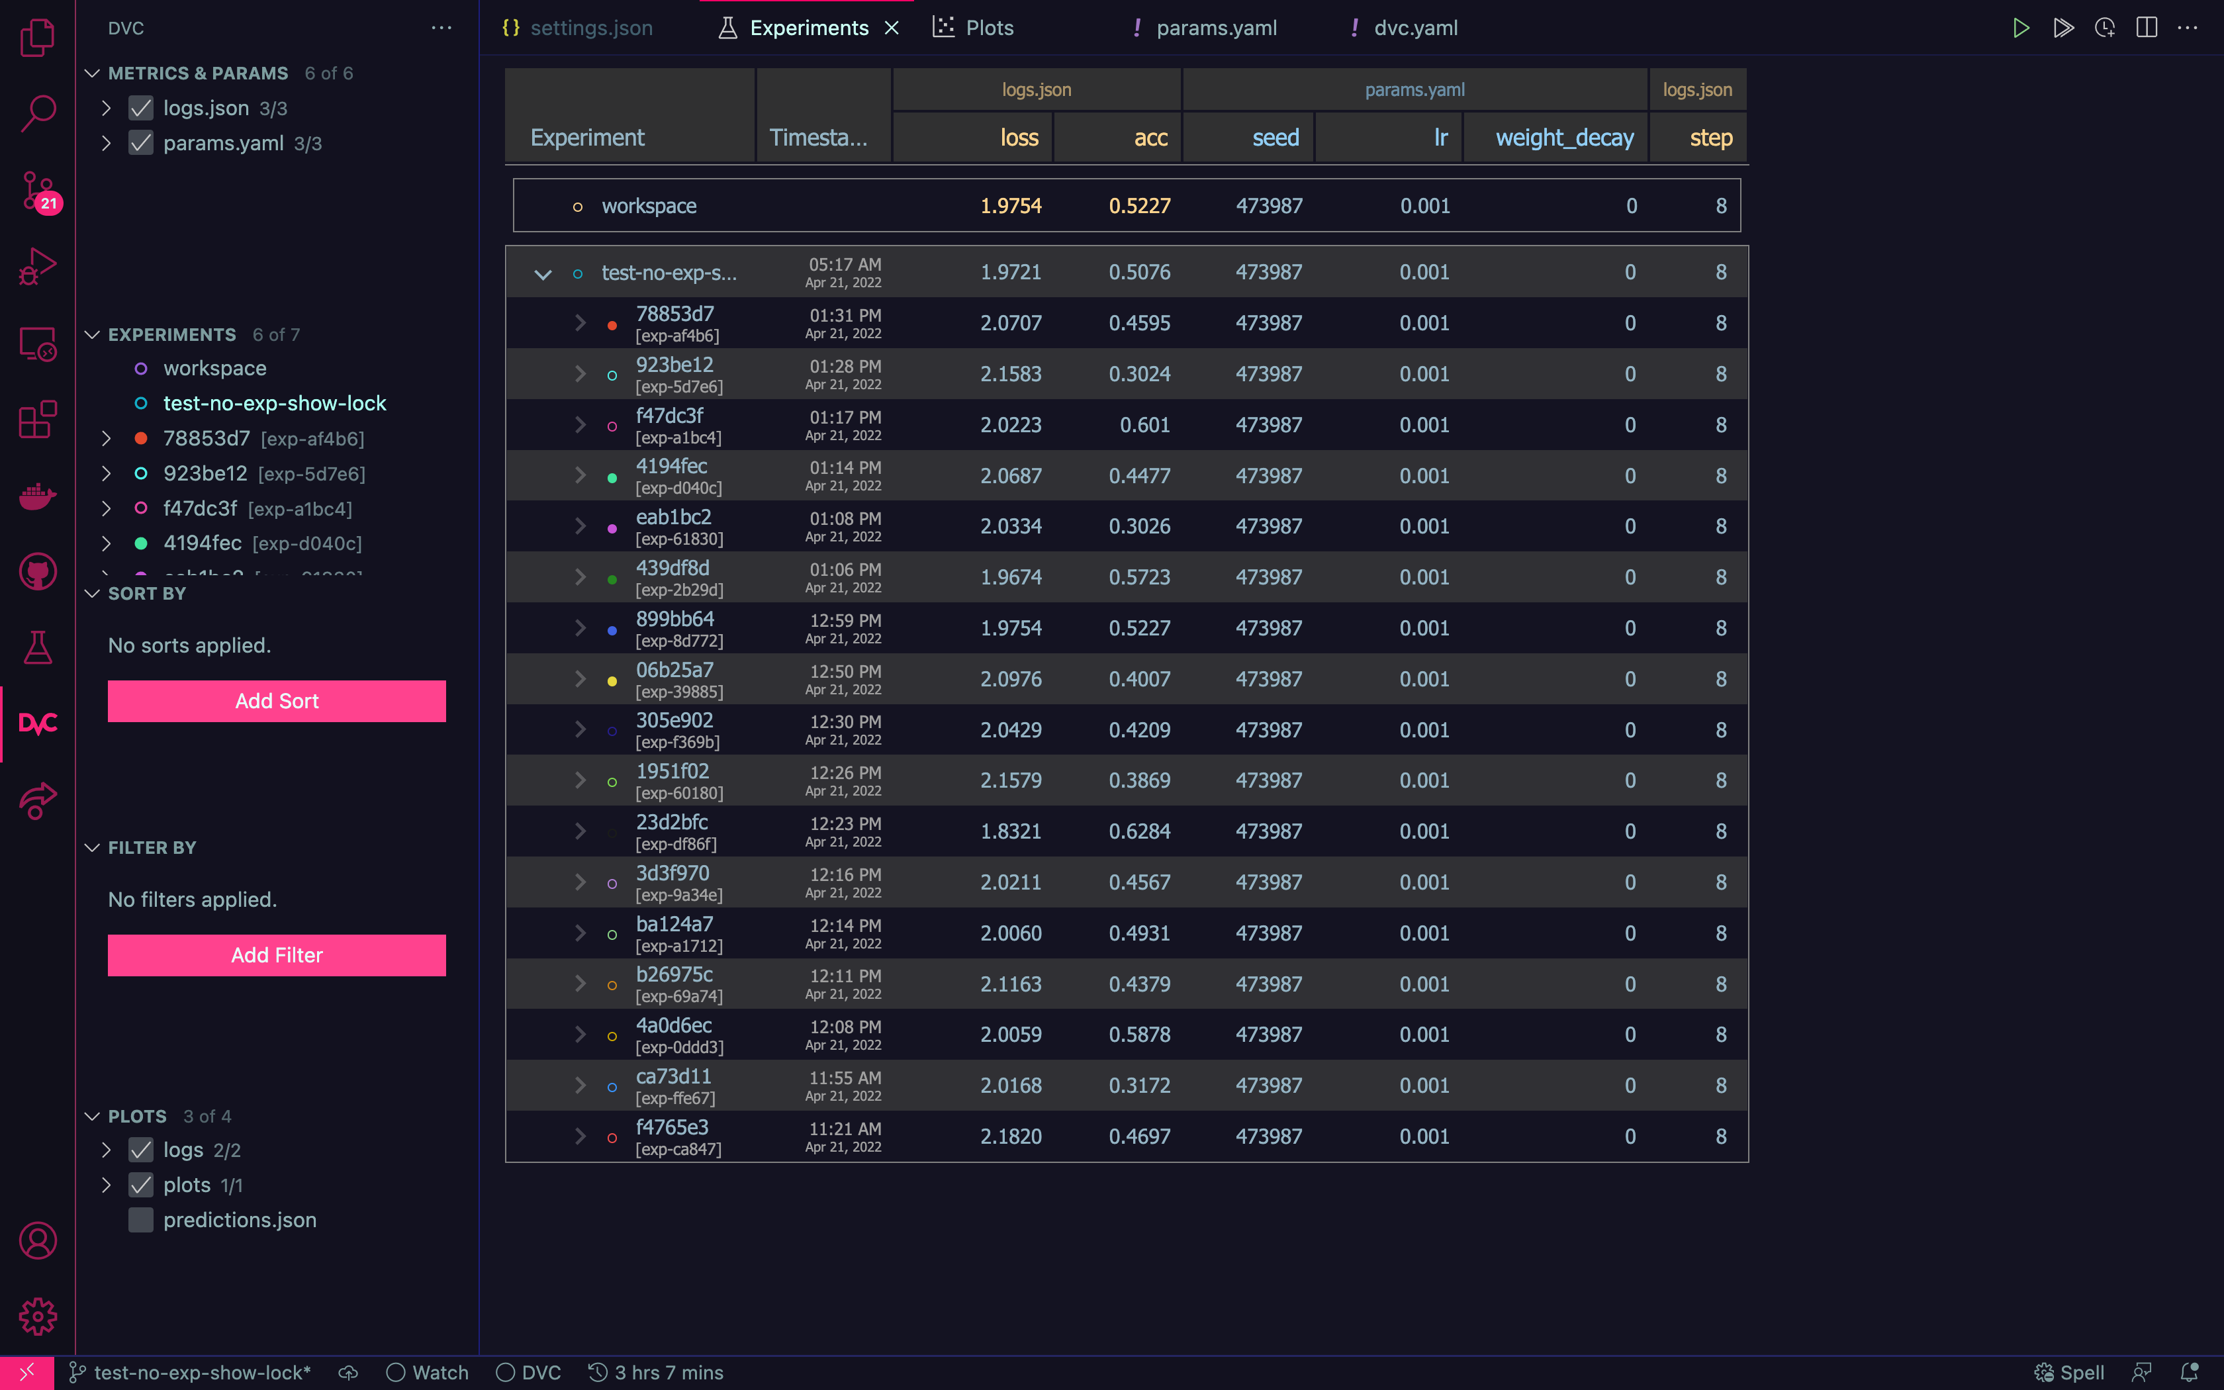Screen dimensions: 2224x1390
Task: Click the Add Sort button
Action: click(x=277, y=702)
